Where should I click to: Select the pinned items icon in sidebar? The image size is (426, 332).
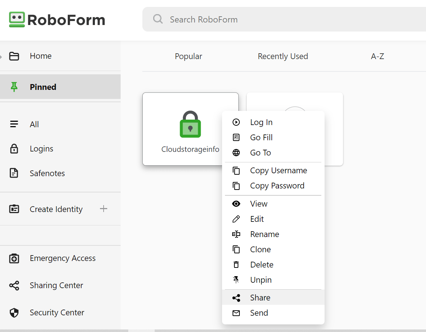click(14, 87)
